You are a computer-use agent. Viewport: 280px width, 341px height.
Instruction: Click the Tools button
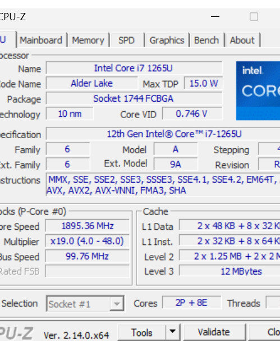point(141,333)
